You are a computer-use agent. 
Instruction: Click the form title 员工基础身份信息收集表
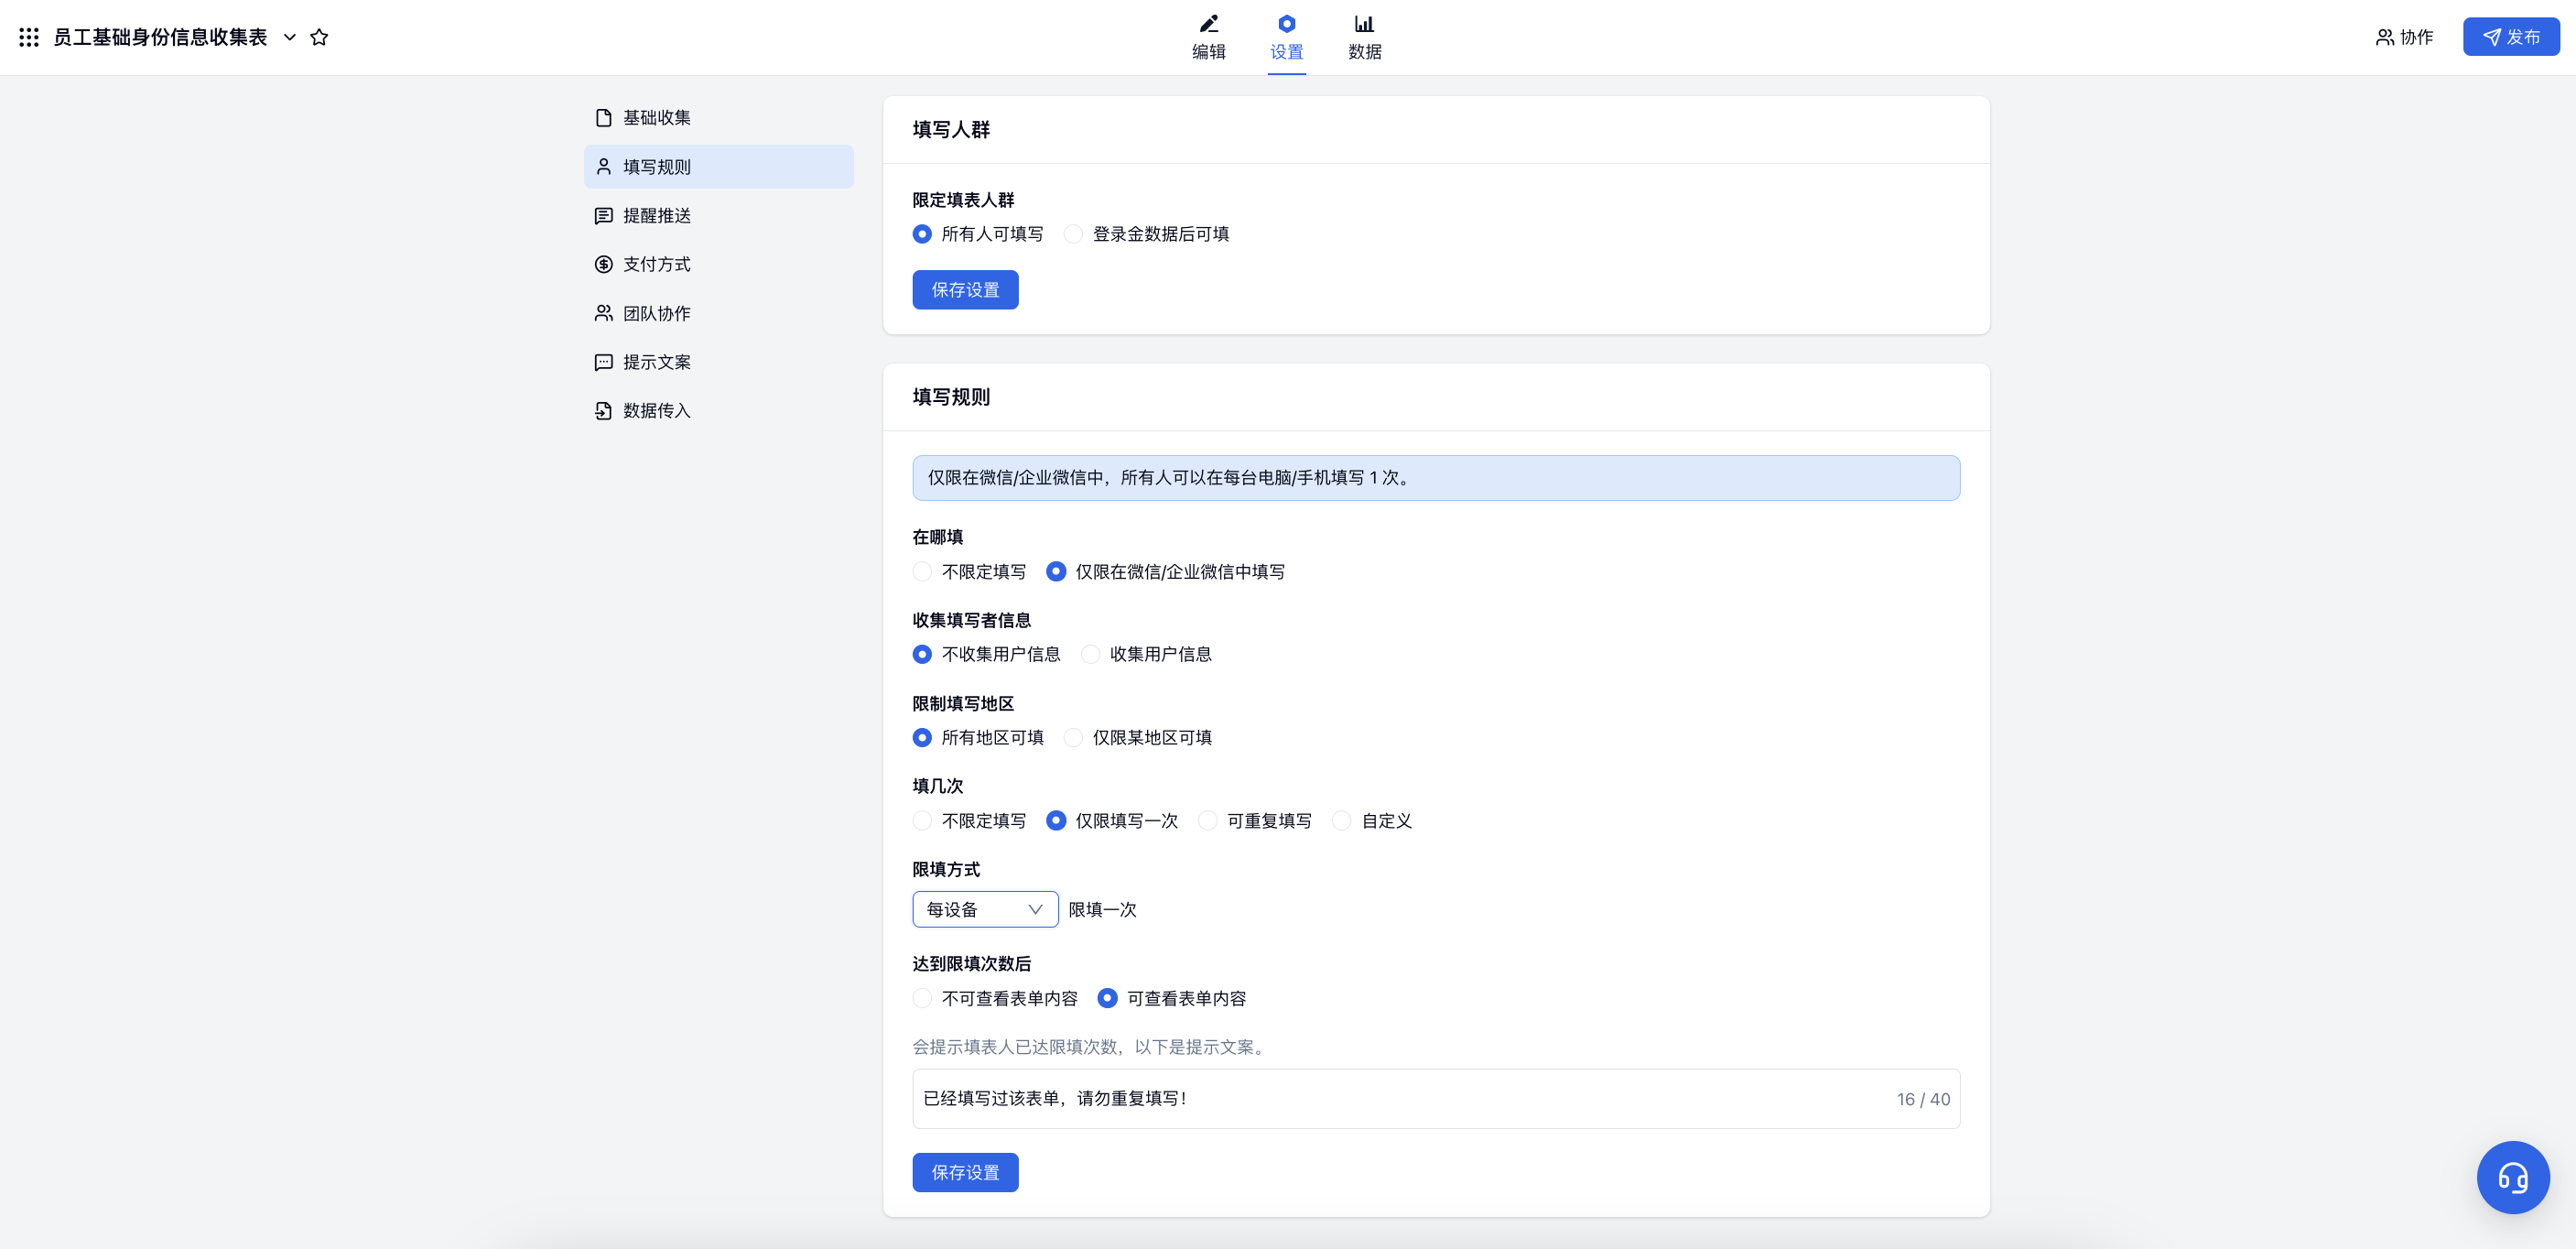(x=160, y=37)
